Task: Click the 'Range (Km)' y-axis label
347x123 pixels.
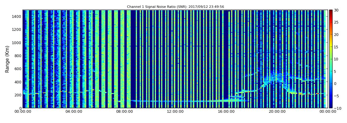Action: (7, 59)
